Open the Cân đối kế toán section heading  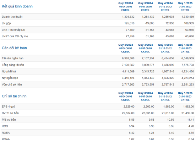point(14,48)
